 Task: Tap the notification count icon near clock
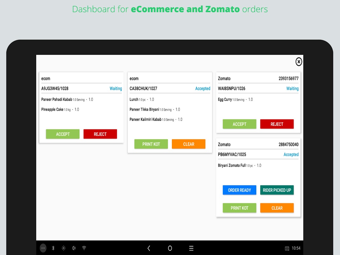[287, 249]
